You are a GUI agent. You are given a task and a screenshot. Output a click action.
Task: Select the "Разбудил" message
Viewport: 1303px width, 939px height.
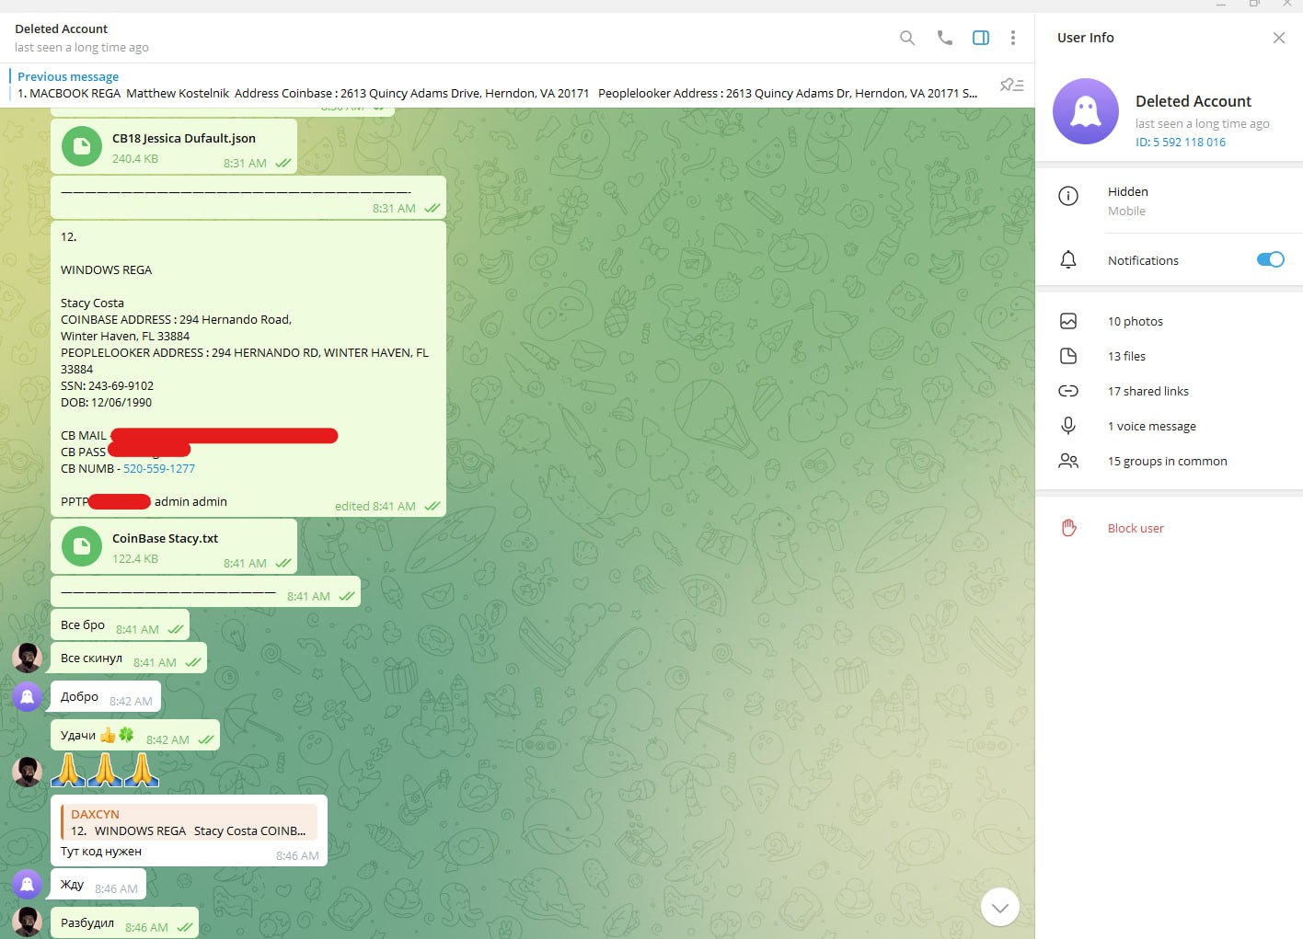[x=124, y=923]
